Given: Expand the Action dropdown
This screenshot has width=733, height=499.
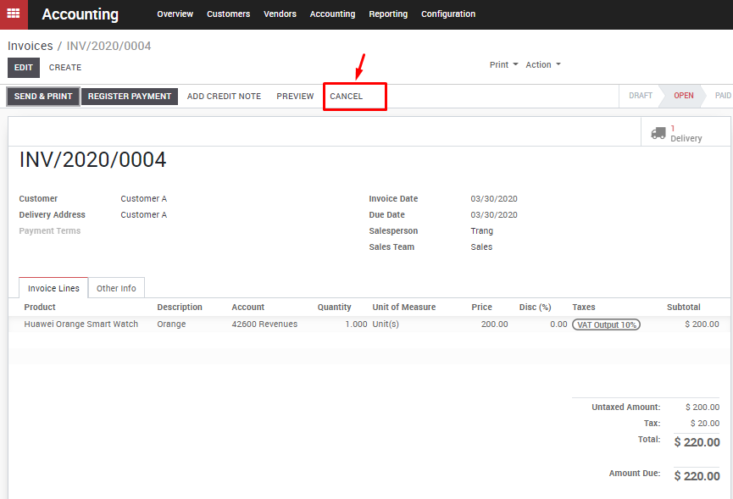Looking at the screenshot, I should tap(542, 64).
